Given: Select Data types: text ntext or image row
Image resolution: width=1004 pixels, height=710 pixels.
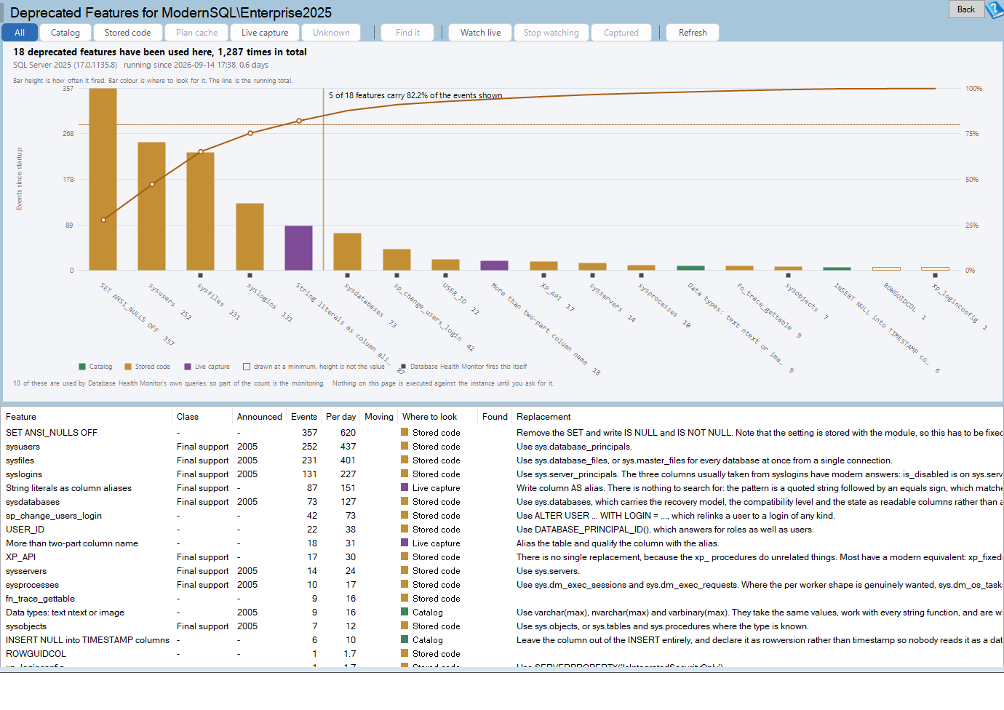Looking at the screenshot, I should (502, 613).
